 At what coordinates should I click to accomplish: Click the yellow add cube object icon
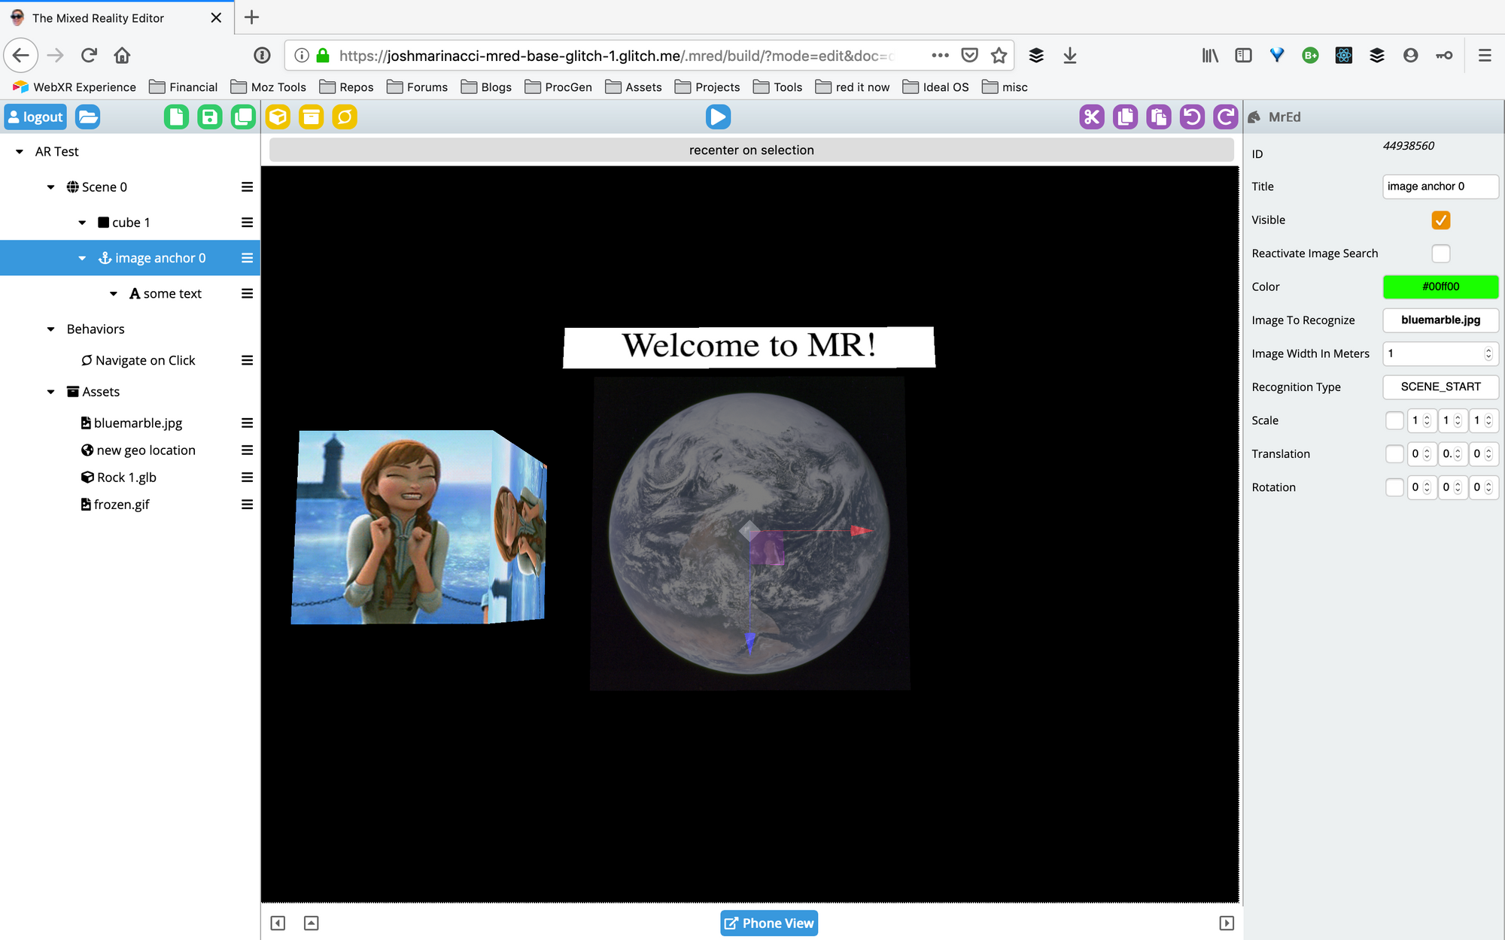point(278,117)
